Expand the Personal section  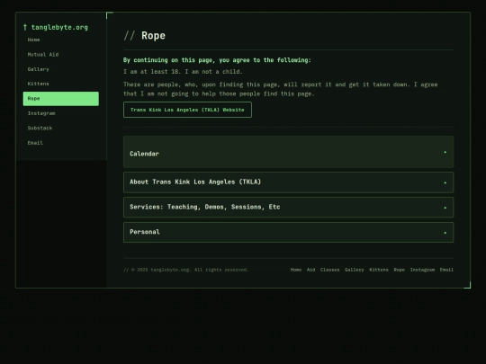(288, 232)
